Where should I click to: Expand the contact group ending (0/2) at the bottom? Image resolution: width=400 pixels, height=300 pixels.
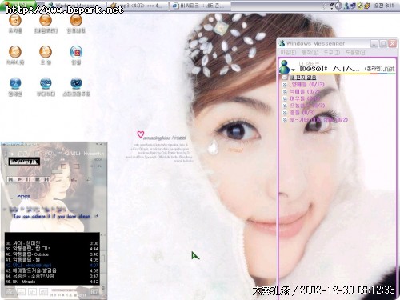coord(285,120)
